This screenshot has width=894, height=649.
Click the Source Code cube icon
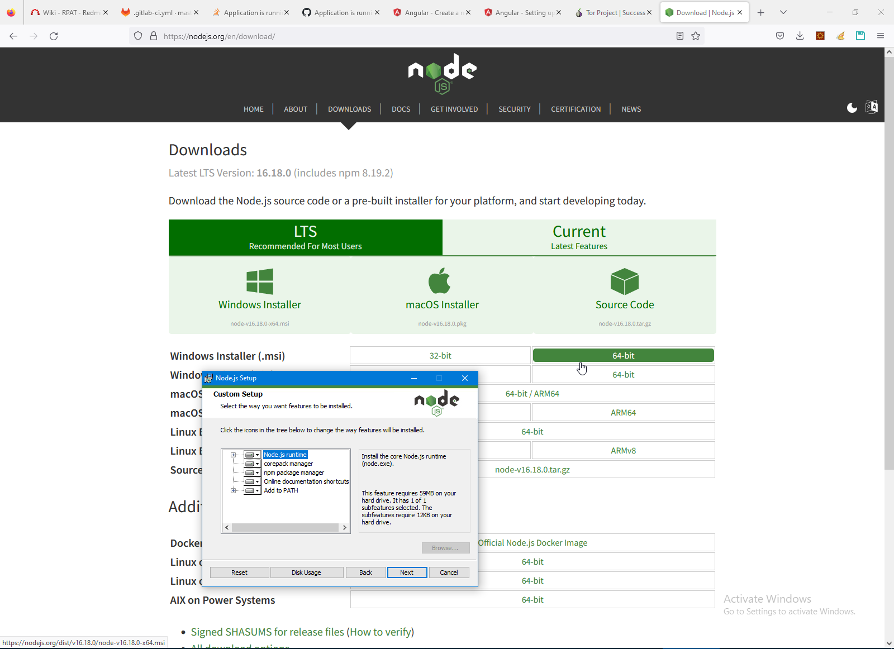pyautogui.click(x=625, y=281)
